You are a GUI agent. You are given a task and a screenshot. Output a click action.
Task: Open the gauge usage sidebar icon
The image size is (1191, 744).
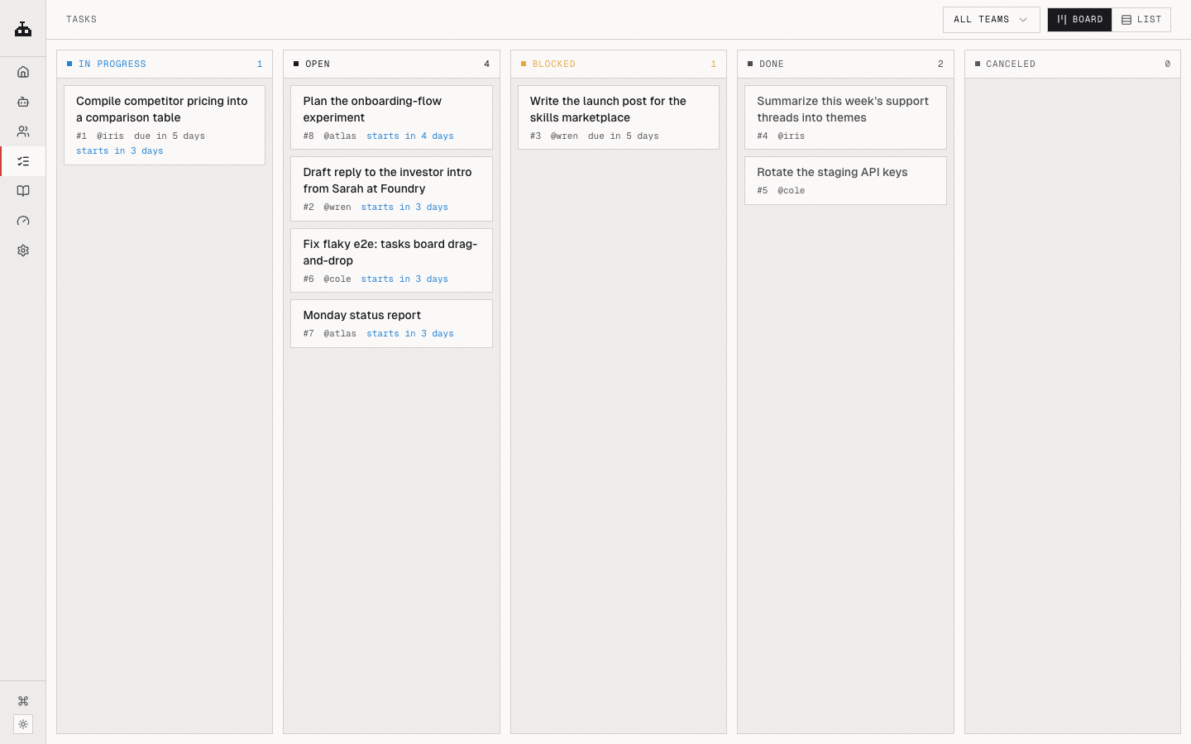(23, 221)
